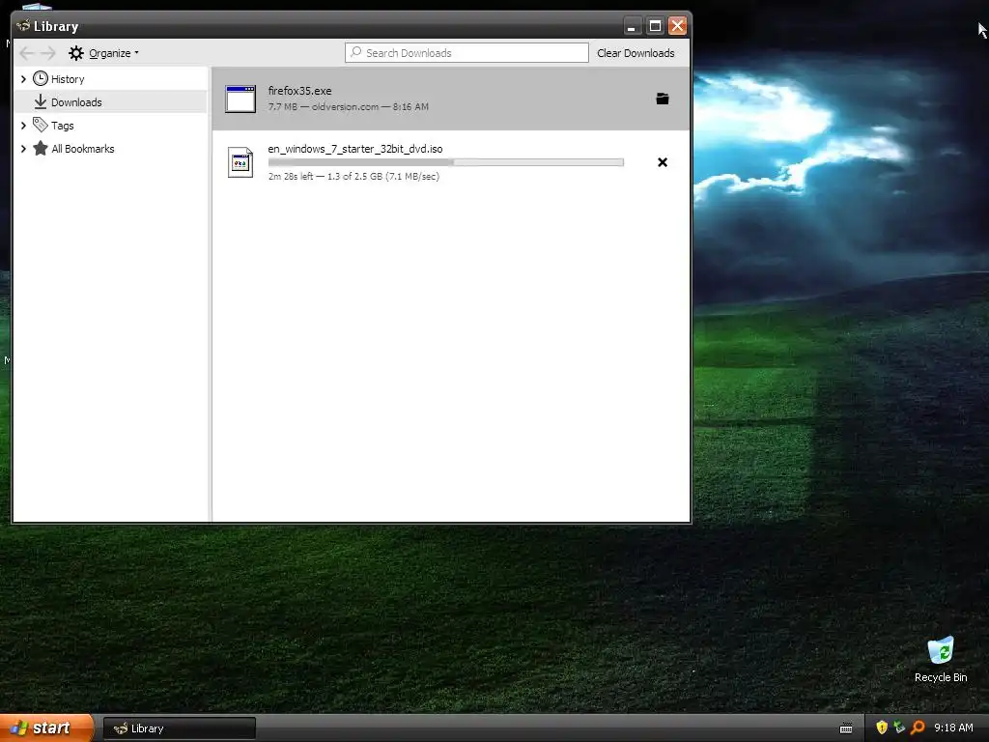
Task: Click the Tags label icon
Action: coord(41,125)
